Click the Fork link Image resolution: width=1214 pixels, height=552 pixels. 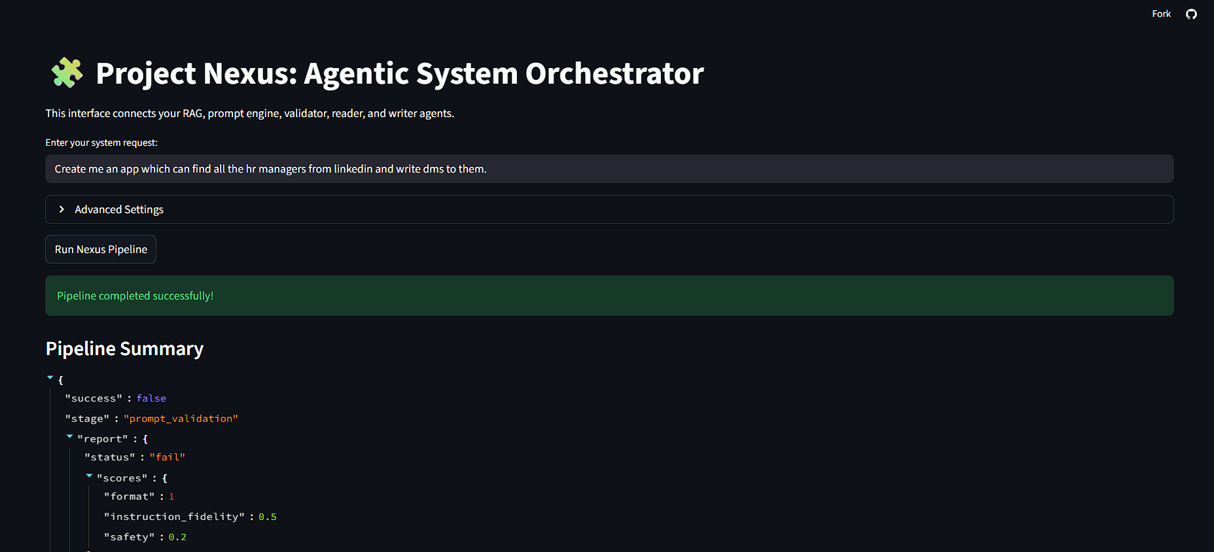[1161, 14]
